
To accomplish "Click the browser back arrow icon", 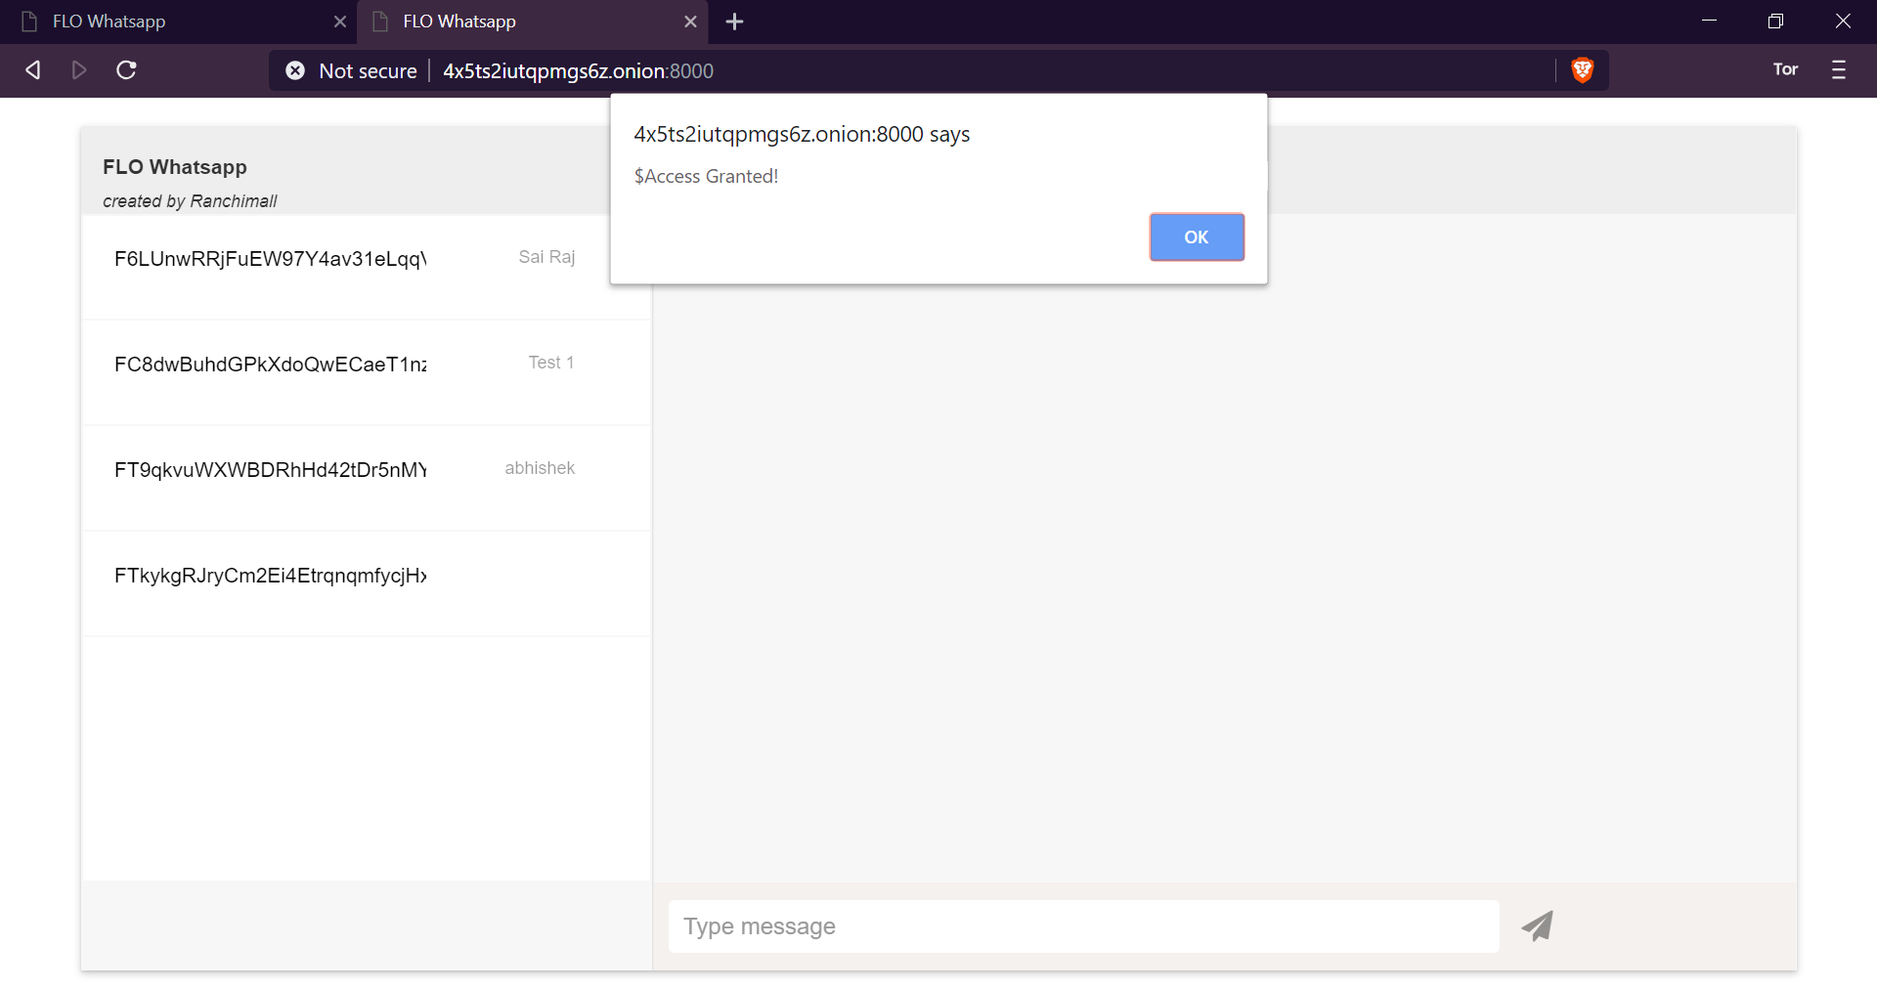I will pyautogui.click(x=33, y=69).
